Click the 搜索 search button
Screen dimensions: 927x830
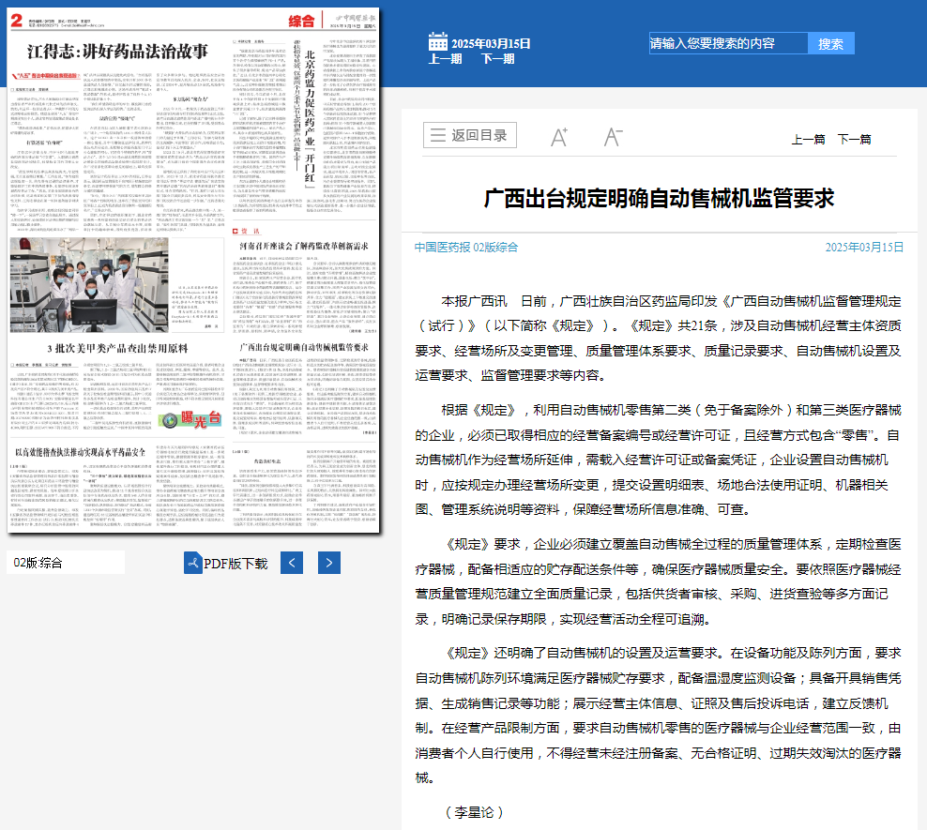pos(830,44)
